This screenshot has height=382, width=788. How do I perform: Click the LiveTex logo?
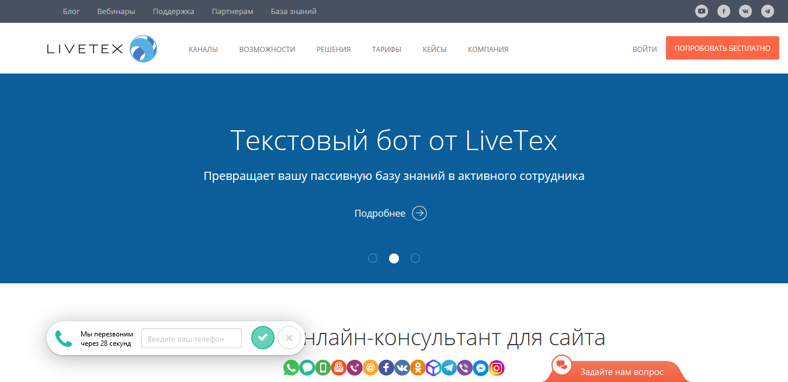click(101, 48)
